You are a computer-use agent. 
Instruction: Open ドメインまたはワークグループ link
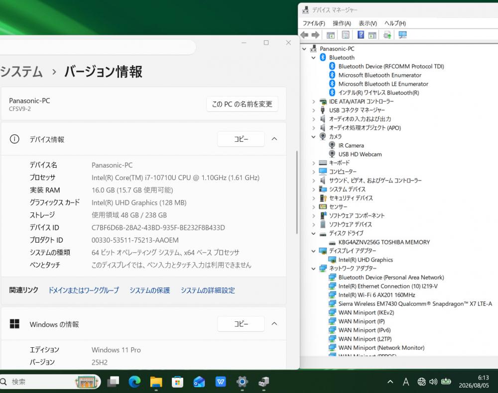click(x=84, y=290)
